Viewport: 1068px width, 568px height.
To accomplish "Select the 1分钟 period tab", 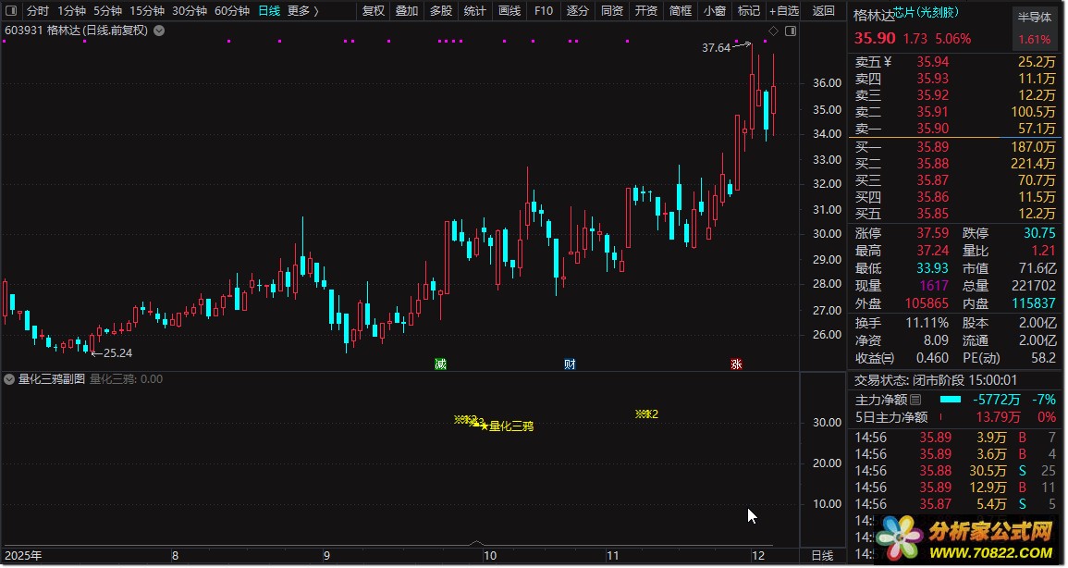I will 71,11.
